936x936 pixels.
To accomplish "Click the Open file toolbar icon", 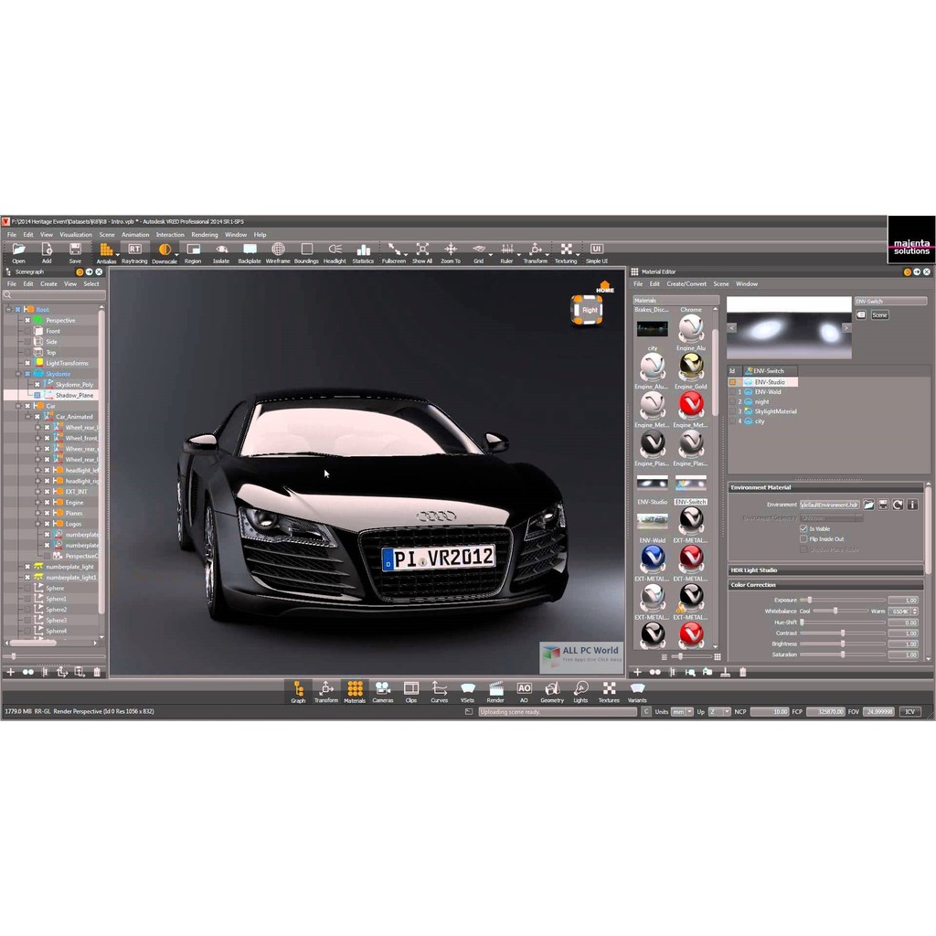I will (x=18, y=252).
